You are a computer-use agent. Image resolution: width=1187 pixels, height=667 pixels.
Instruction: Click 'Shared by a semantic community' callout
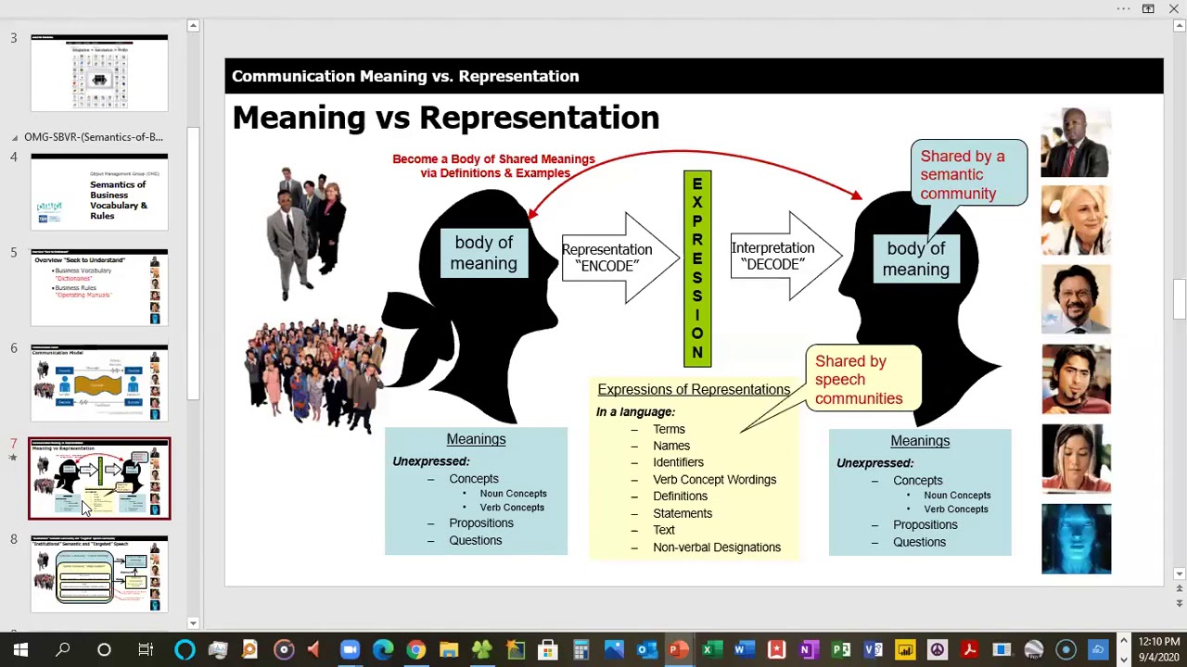click(x=968, y=174)
